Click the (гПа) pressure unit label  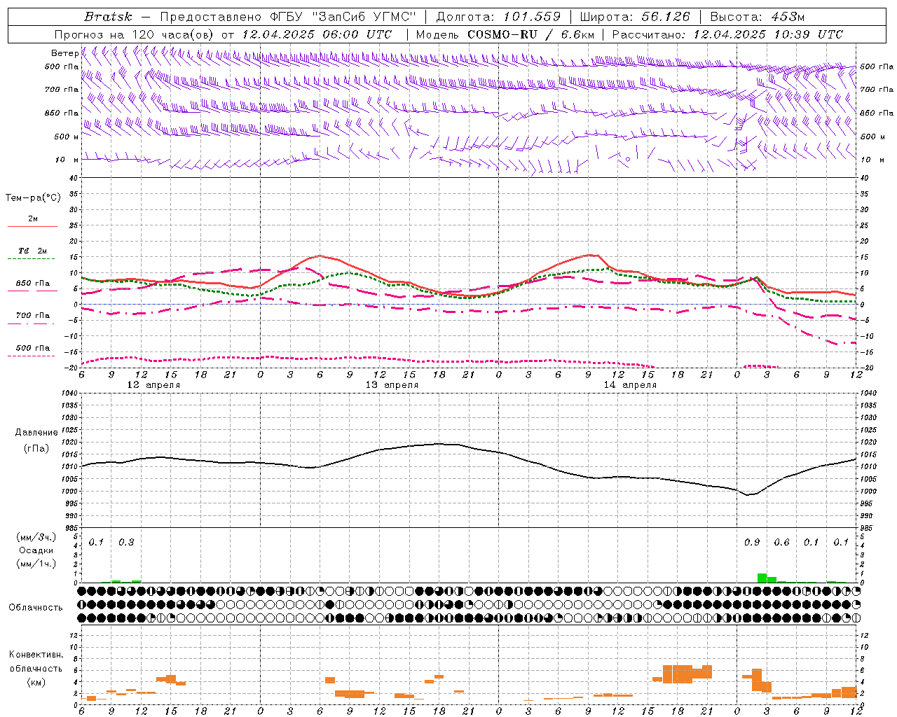[36, 449]
